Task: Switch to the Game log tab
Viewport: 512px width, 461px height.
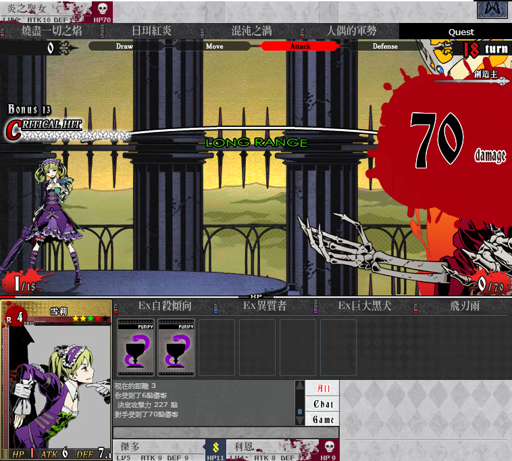Action: click(323, 419)
